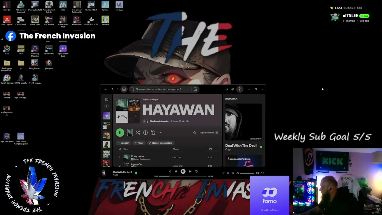Viewport: 382px width, 215px height.
Task: Download the HAYAWAN playlist
Action: [x=145, y=133]
